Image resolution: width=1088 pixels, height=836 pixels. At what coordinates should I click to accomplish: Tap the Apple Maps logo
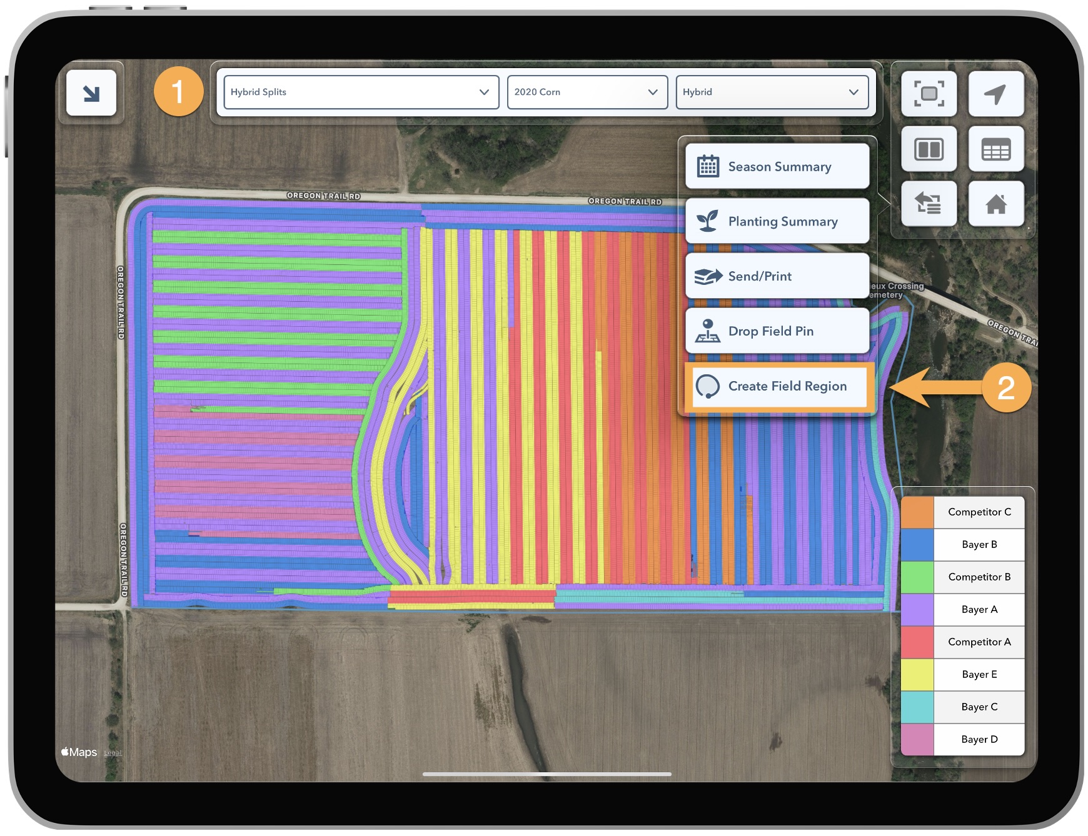(79, 752)
